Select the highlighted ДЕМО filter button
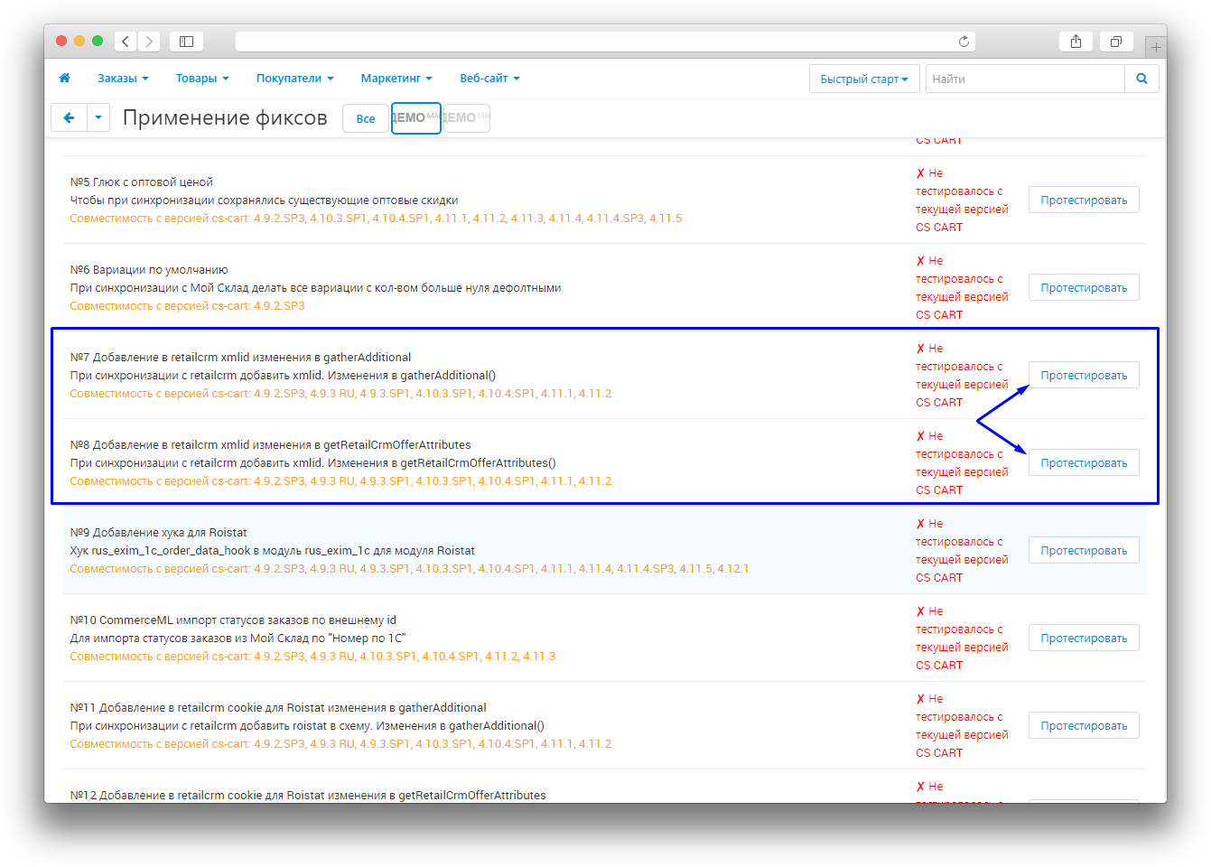 tap(415, 118)
